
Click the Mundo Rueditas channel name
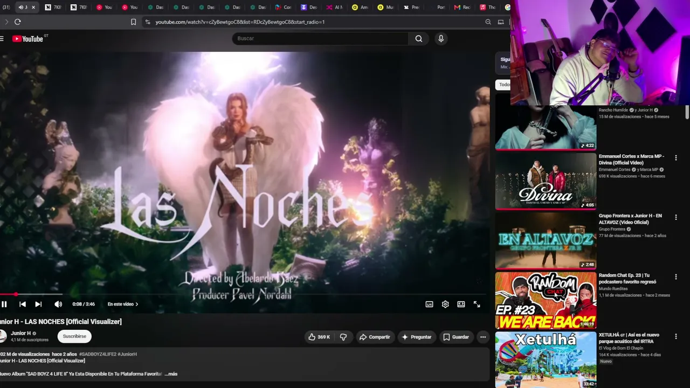point(613,289)
